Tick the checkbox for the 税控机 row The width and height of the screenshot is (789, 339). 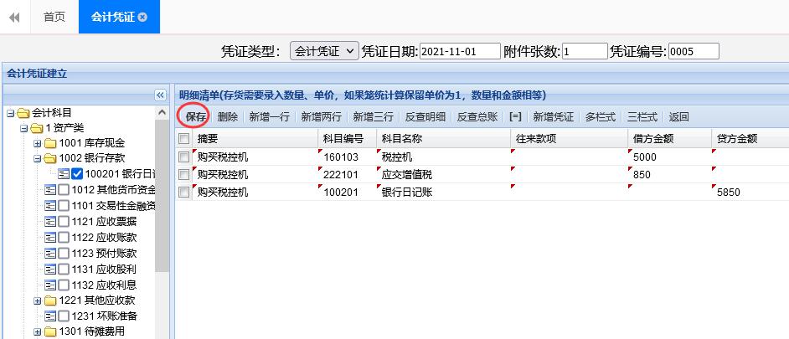pos(183,157)
